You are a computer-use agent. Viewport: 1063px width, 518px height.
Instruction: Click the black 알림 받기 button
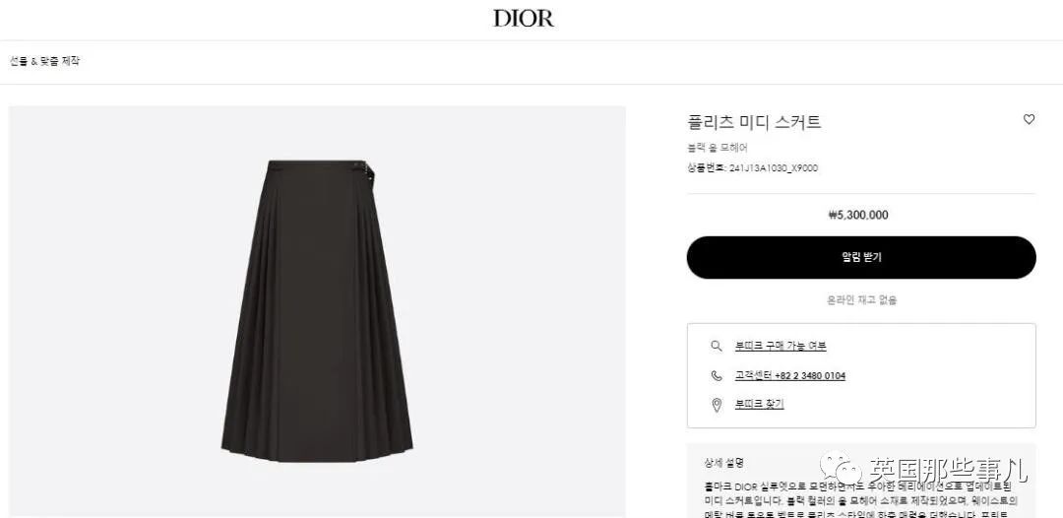click(x=861, y=257)
